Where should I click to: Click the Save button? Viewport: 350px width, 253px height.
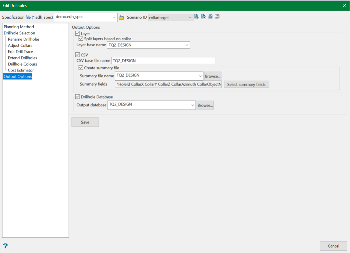coord(85,122)
